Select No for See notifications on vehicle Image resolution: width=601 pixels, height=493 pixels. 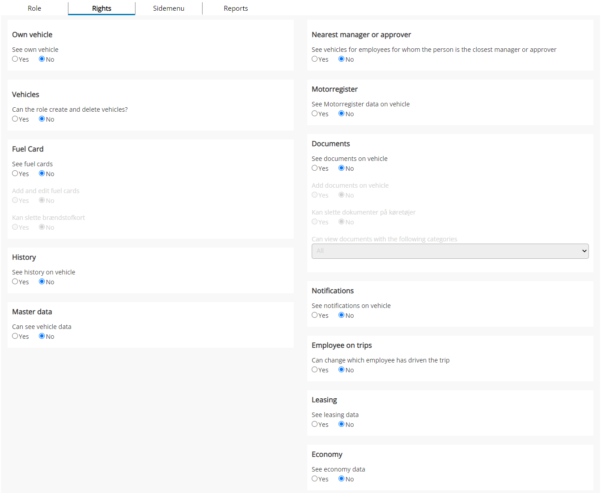click(342, 315)
